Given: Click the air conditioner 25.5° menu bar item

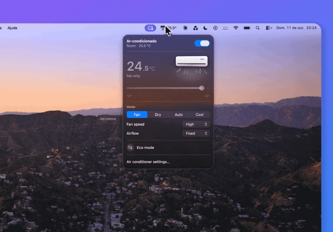Looking at the screenshot, I should click(169, 28).
